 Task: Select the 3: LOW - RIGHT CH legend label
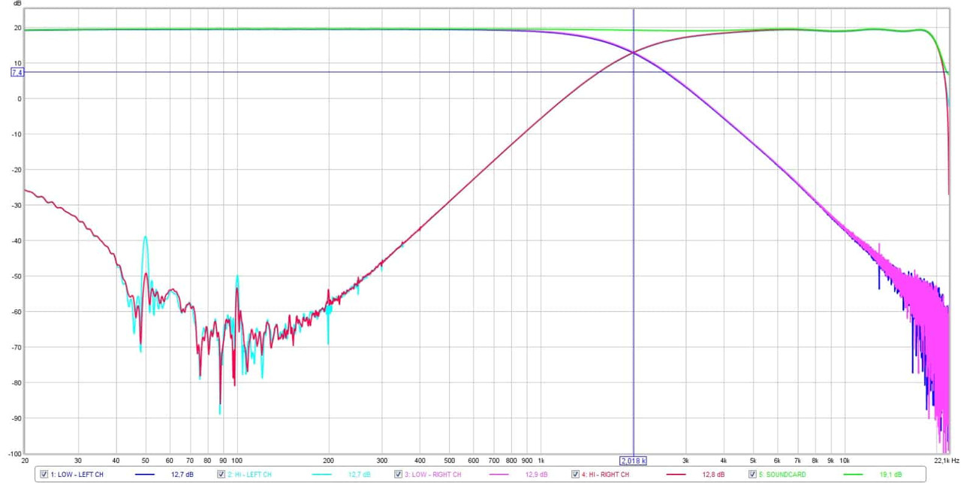coord(433,475)
